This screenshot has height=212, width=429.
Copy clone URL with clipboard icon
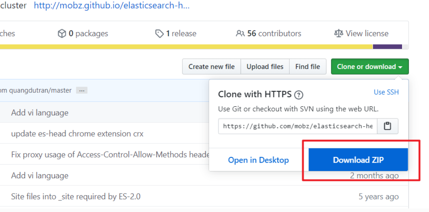pyautogui.click(x=387, y=126)
